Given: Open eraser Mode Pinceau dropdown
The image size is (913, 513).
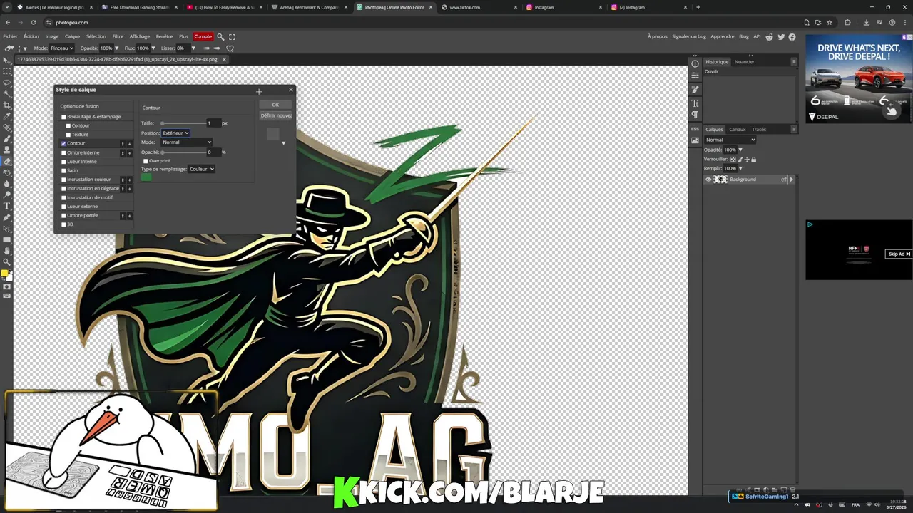Looking at the screenshot, I should [61, 48].
